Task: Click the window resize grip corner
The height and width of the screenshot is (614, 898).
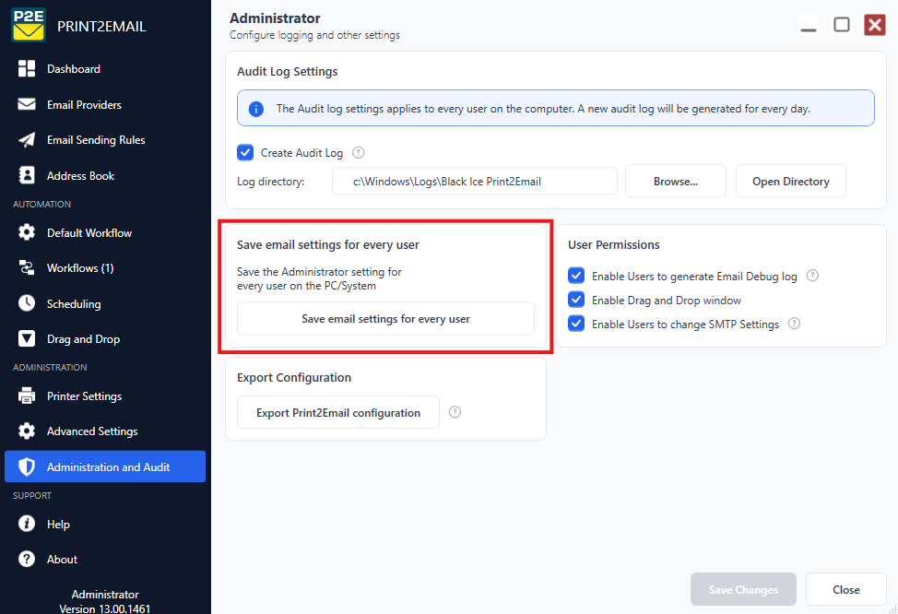Action: (892, 608)
